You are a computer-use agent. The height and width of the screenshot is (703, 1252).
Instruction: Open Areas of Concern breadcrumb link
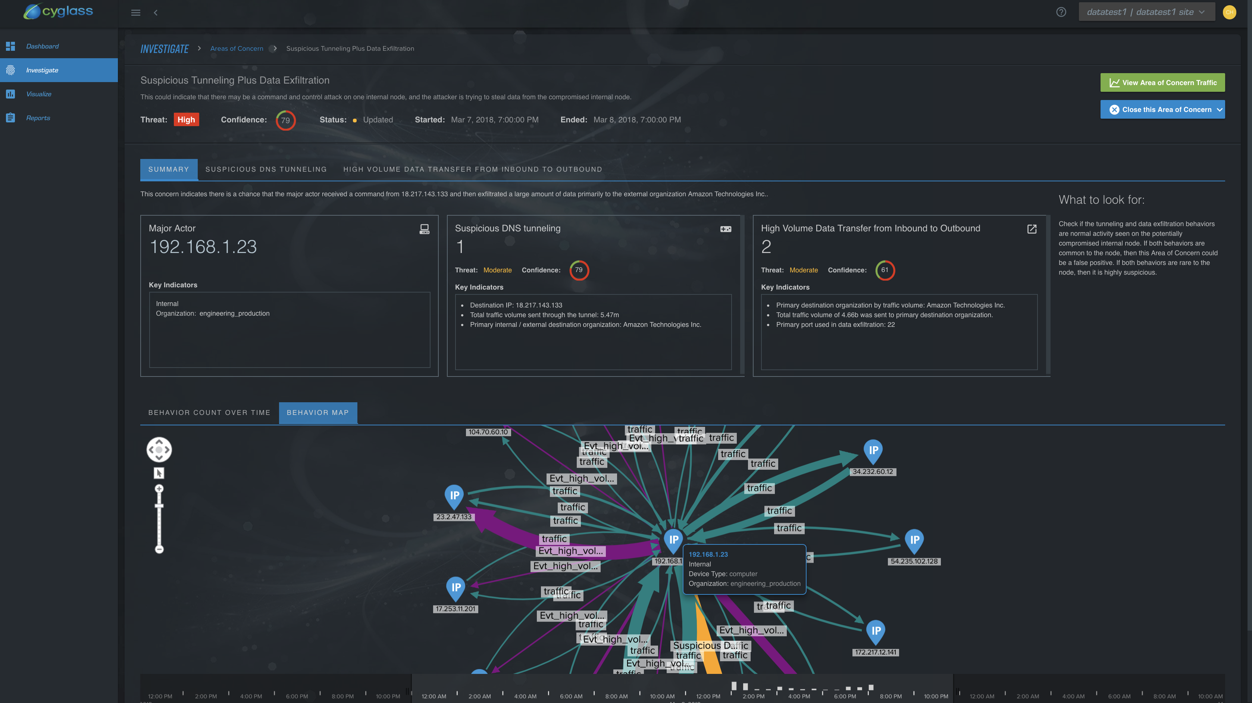pos(237,49)
